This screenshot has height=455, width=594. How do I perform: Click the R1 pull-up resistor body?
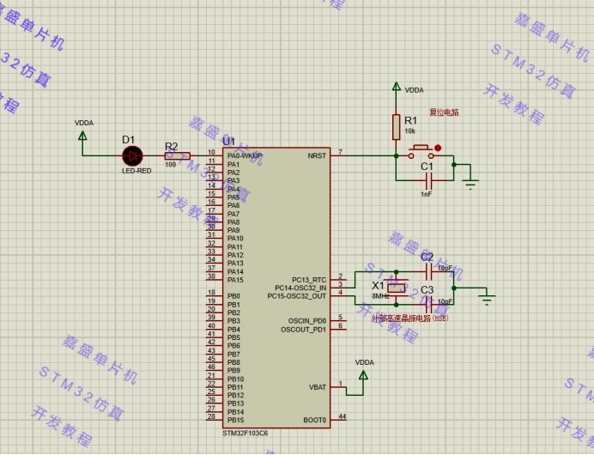coord(397,127)
